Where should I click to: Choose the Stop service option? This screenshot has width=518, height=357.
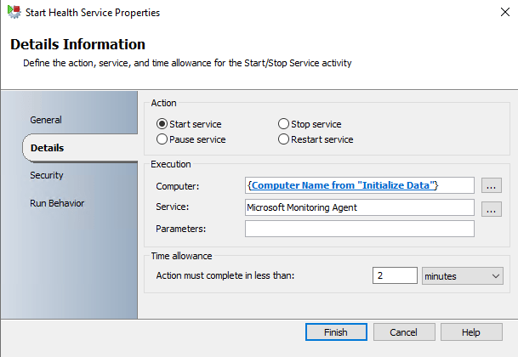point(284,124)
